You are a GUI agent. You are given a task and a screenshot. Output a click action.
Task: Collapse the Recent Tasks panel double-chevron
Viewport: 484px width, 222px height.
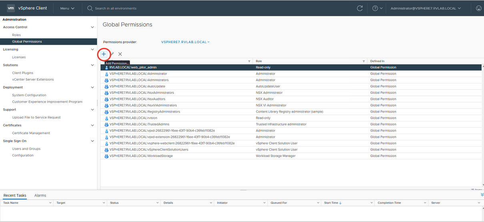482,195
